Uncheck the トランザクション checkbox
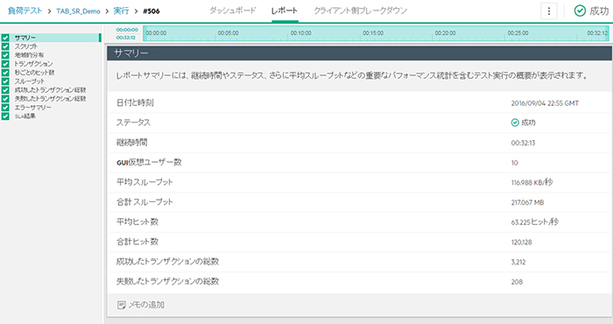613x324 pixels. [x=5, y=64]
